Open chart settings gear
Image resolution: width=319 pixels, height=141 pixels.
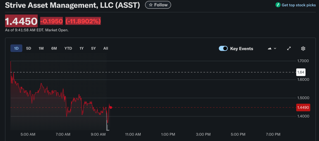pos(303,49)
